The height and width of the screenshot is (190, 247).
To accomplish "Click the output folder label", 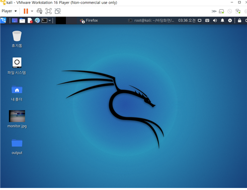I will pos(17,153).
